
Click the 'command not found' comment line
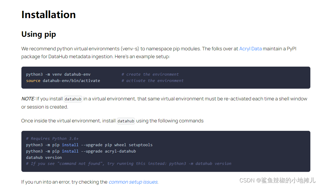point(128,163)
